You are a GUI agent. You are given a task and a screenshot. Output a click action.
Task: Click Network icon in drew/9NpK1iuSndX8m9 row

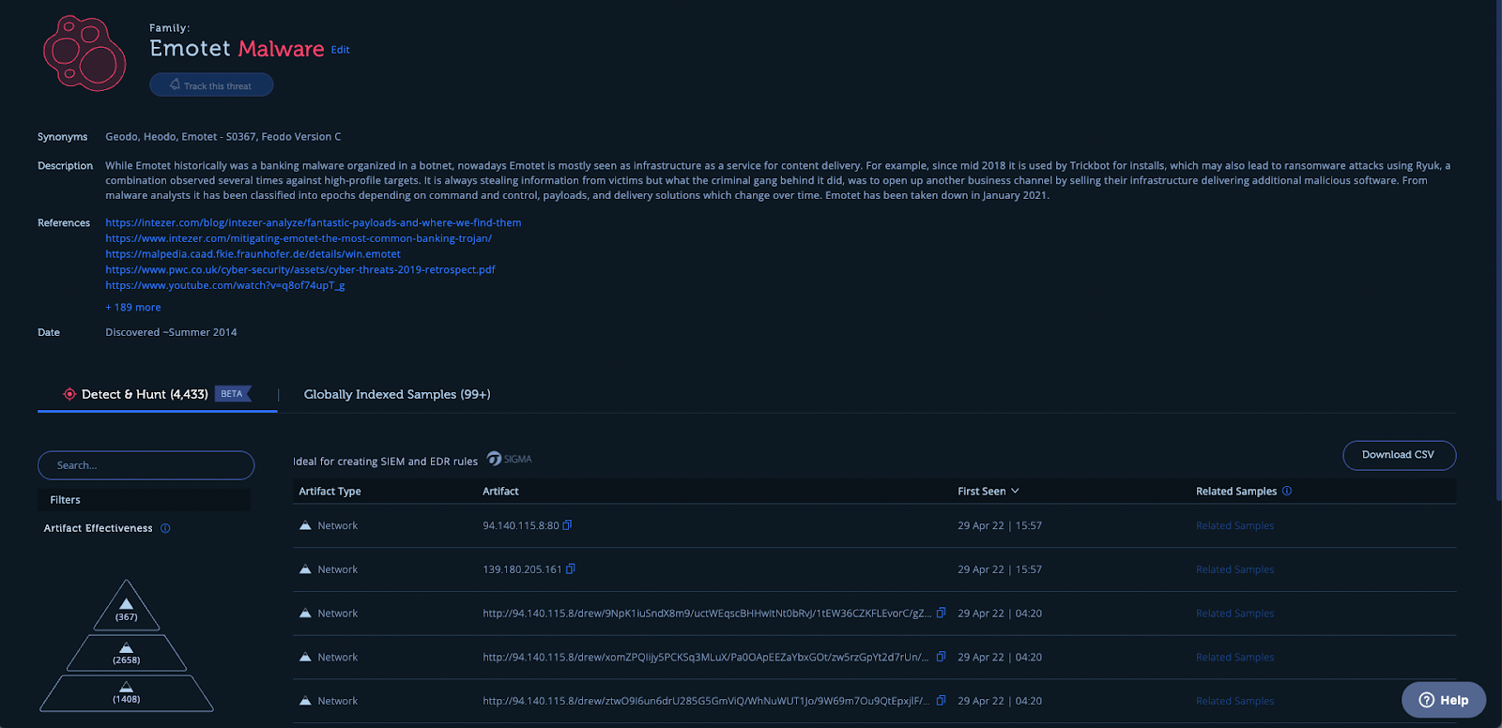tap(305, 614)
